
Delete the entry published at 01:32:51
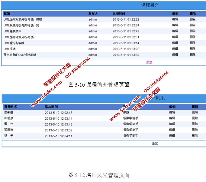coord(192,37)
